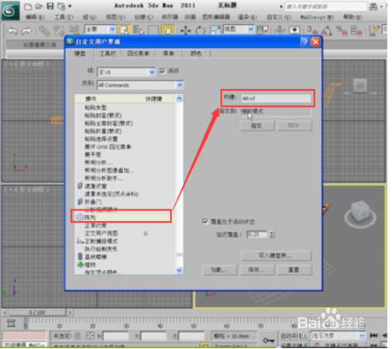Switch to the keyboard tab in dialog
The image size is (392, 349).
[x=80, y=54]
